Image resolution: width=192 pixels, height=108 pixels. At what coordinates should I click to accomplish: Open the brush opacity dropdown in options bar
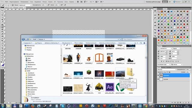(x=46, y=5)
